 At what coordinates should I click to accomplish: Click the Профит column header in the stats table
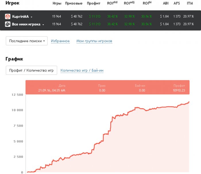pos(94,3)
